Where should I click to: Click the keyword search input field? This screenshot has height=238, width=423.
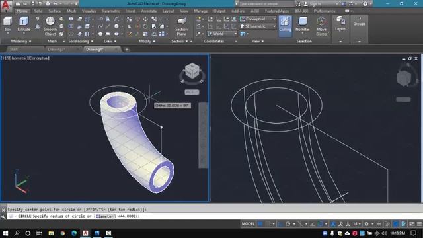(x=266, y=4)
